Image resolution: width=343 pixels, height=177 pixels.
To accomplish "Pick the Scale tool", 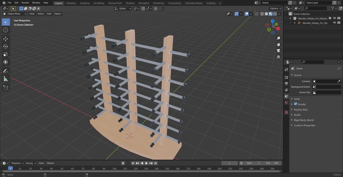I will coord(6,54).
